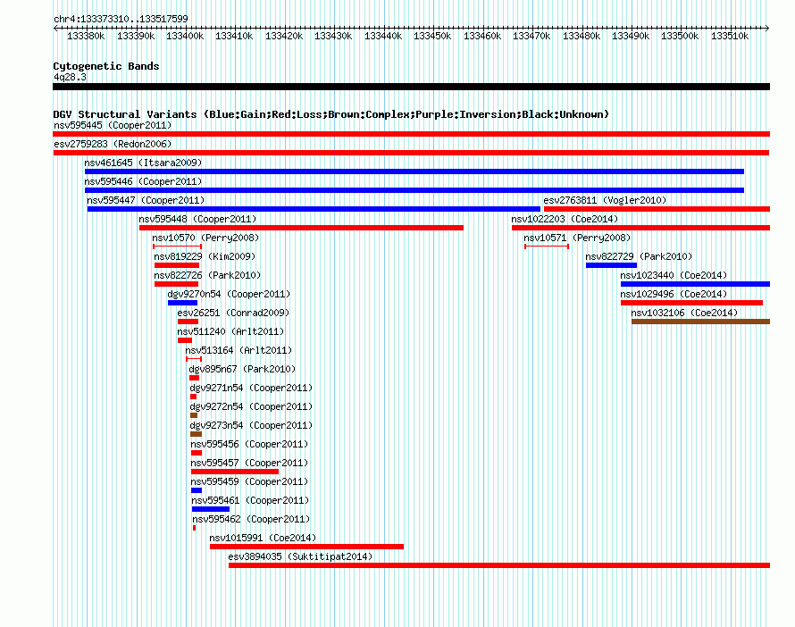795x627 pixels.
Task: Select dgv9273n54 (Cooper2011) label
Action: [x=252, y=425]
